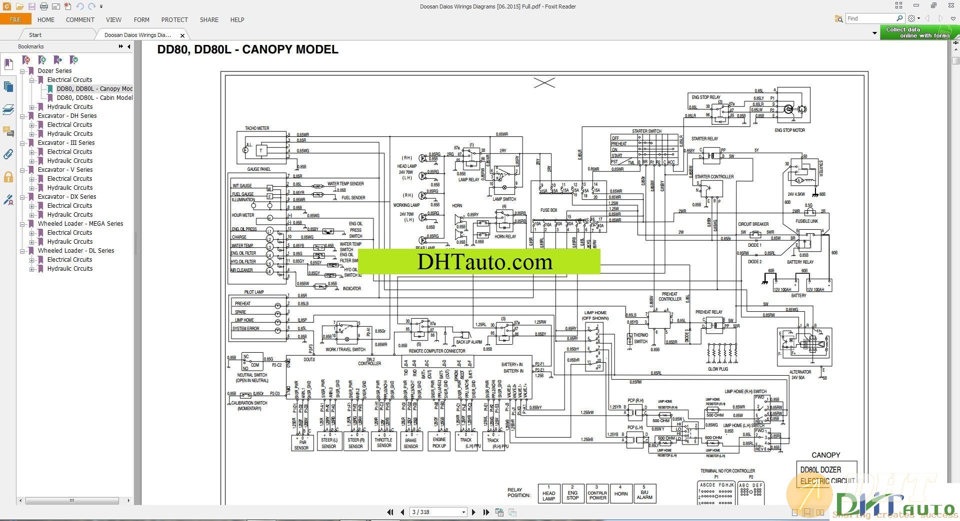Go to previous view icon in status bar
Screen dimensions: 960x521
[499, 512]
